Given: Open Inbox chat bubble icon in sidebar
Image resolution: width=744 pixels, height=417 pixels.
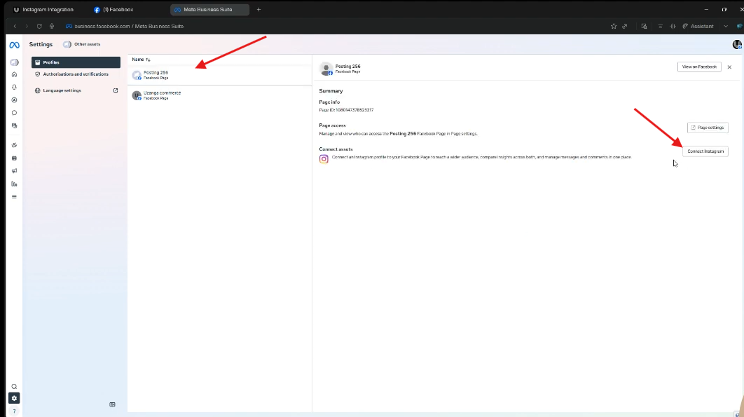Looking at the screenshot, I should (14, 113).
